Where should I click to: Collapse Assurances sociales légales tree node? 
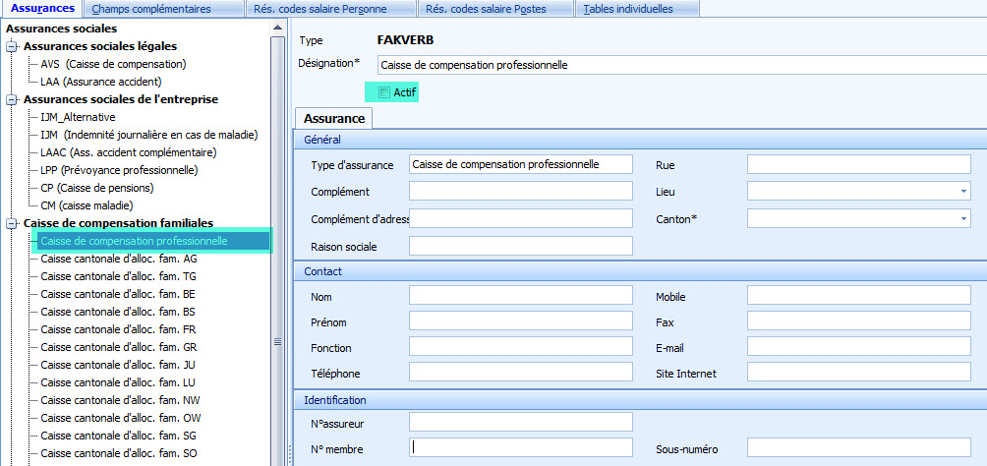[x=11, y=46]
